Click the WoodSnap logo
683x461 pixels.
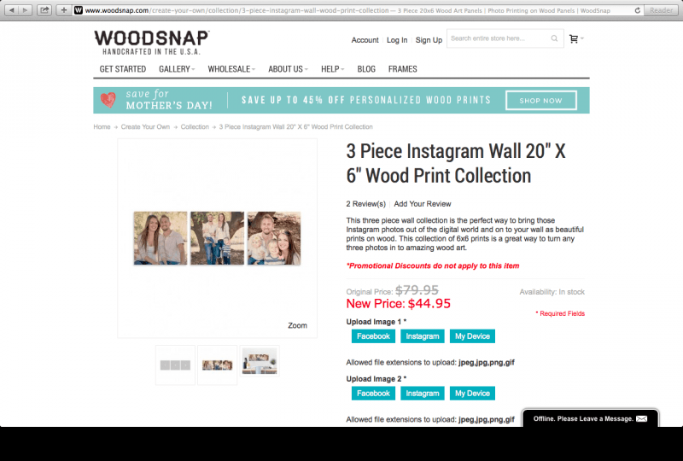(152, 43)
